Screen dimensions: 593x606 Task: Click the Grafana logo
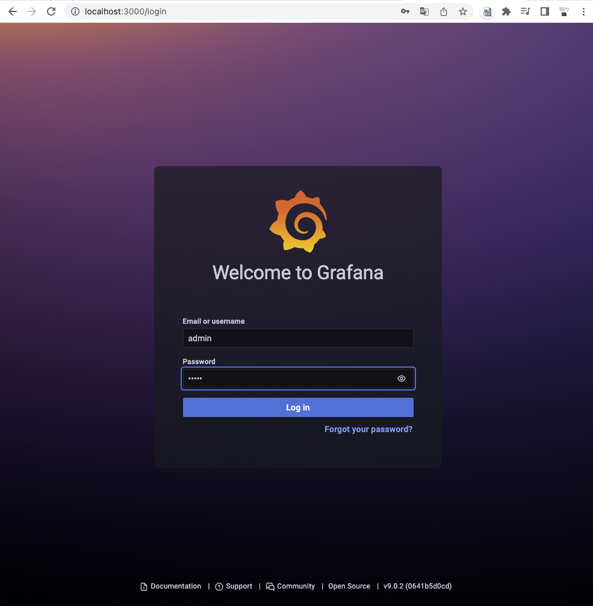point(298,221)
